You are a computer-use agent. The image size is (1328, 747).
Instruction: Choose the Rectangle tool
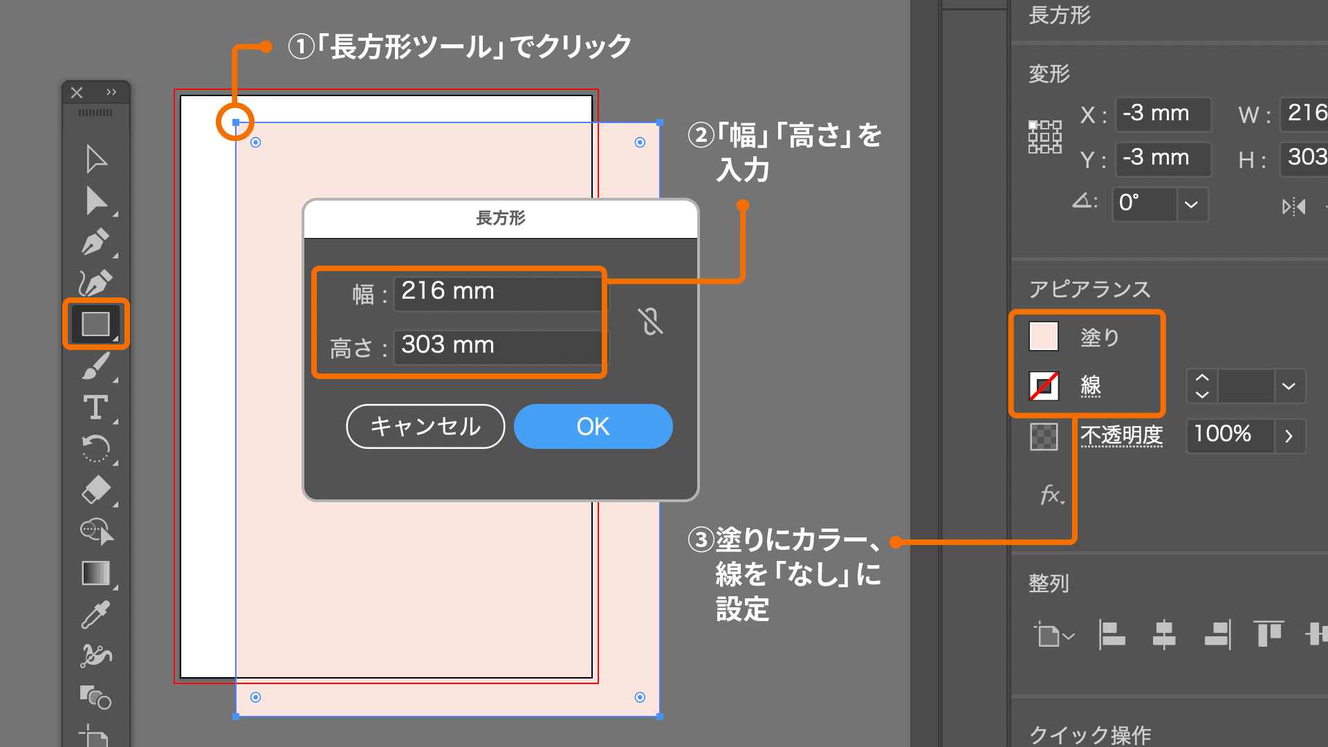point(95,324)
